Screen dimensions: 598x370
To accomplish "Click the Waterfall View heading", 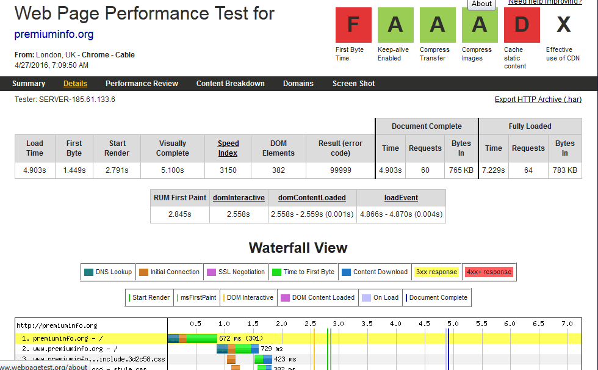I will pyautogui.click(x=298, y=248).
